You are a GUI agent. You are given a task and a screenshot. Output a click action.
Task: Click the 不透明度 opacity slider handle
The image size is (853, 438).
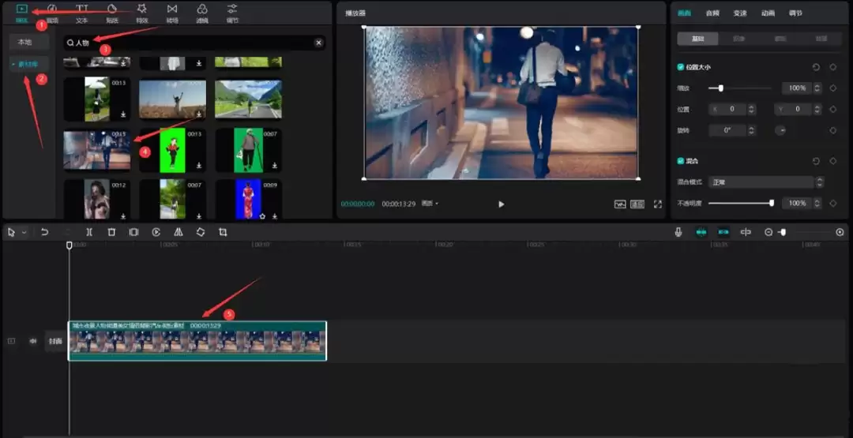[772, 204]
